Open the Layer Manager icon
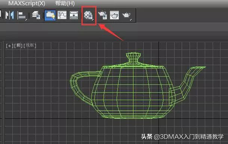This screenshot has height=144, width=228. 36,15
